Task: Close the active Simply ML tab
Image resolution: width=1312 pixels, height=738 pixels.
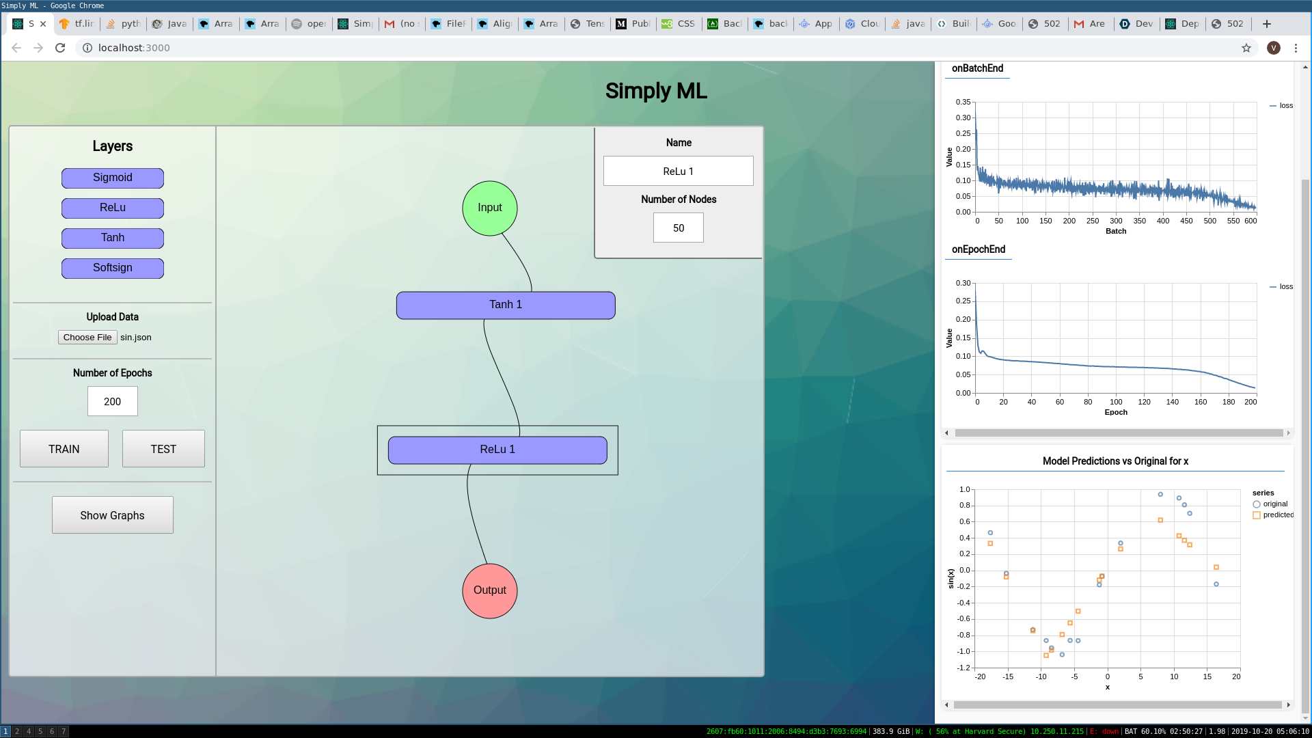Action: (43, 24)
